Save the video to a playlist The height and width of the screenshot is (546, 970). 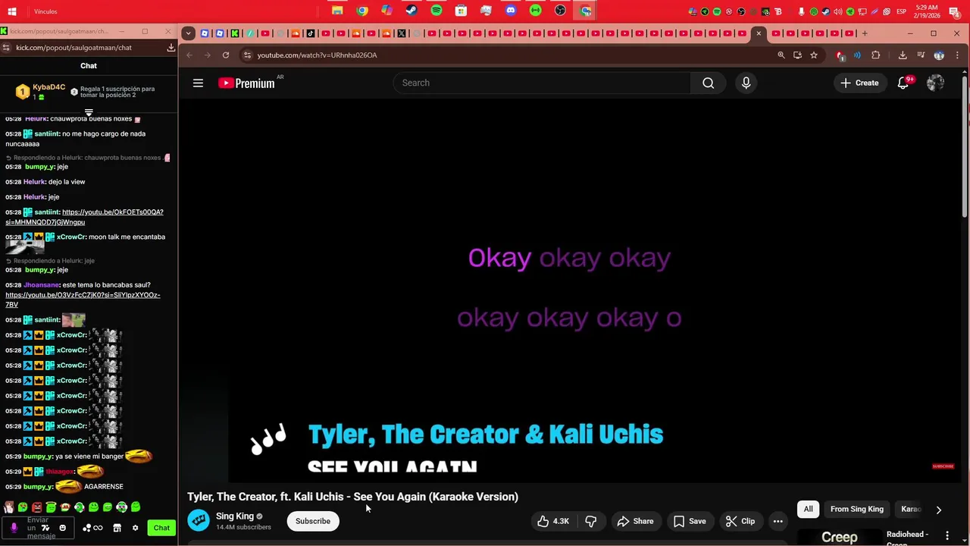pos(690,521)
